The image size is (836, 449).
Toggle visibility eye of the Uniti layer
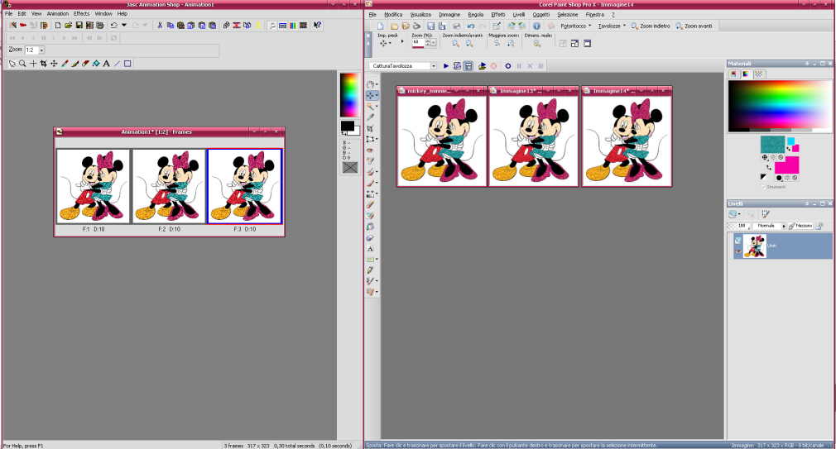pos(738,251)
